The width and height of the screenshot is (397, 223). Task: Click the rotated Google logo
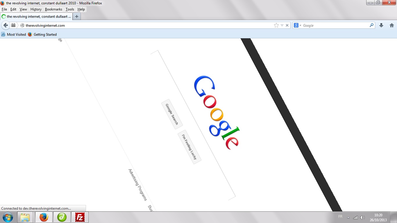[x=217, y=113]
